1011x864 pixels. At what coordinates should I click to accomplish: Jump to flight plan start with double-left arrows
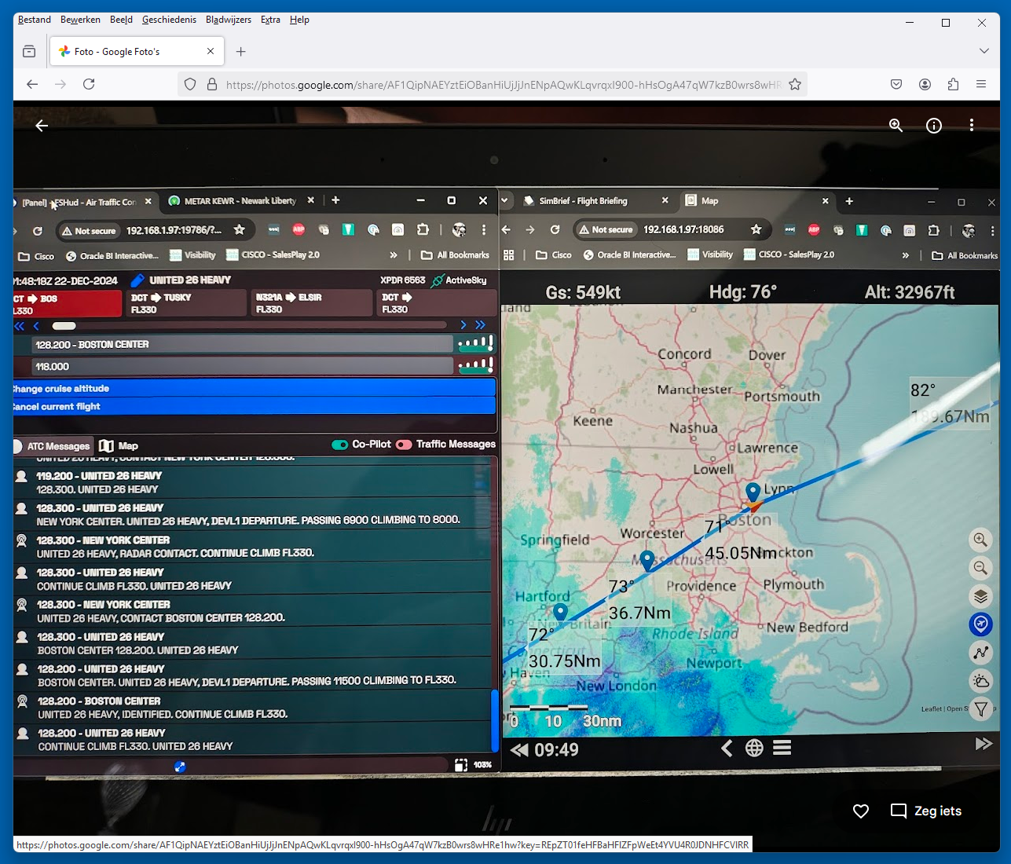click(20, 326)
